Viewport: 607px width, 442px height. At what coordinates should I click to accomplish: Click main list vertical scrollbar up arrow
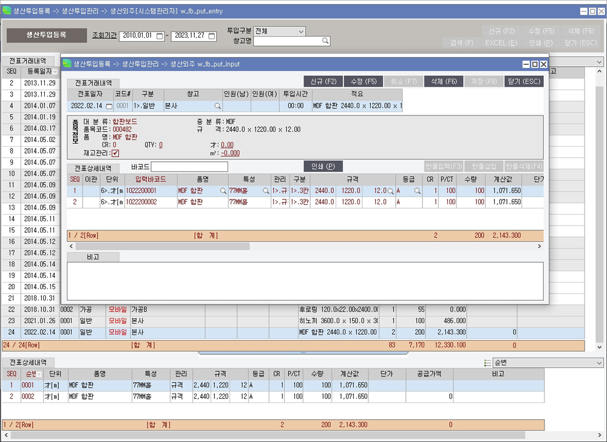pyautogui.click(x=599, y=72)
